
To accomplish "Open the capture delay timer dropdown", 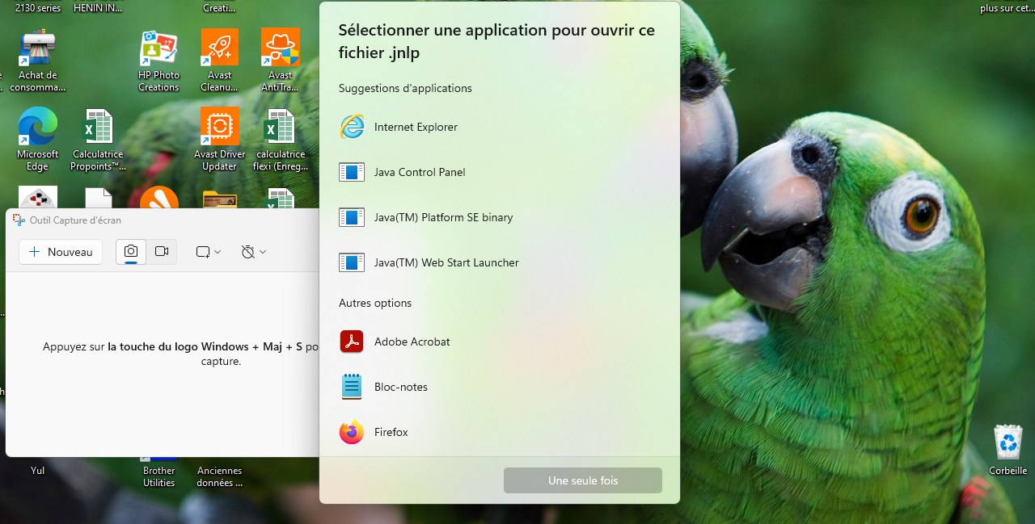I will pyautogui.click(x=254, y=252).
